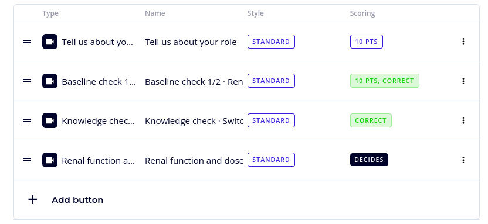Viewport: 488px width, 224px height.
Task: Select name cell 'Knowledge check · Switc'
Action: coord(194,121)
